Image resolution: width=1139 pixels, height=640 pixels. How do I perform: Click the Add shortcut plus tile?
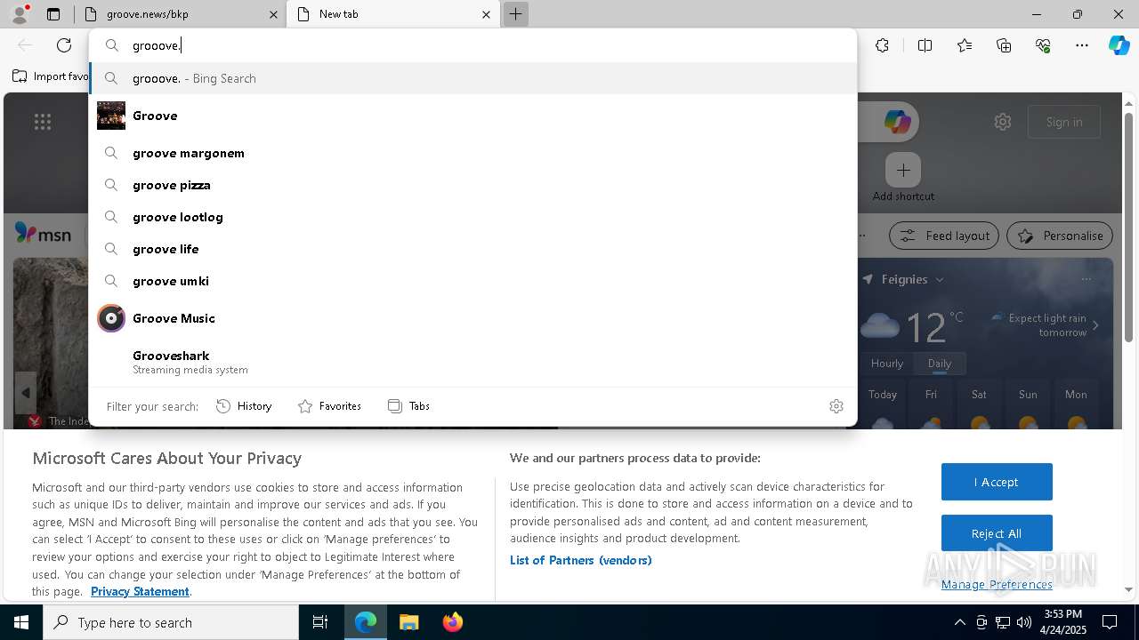pos(903,170)
